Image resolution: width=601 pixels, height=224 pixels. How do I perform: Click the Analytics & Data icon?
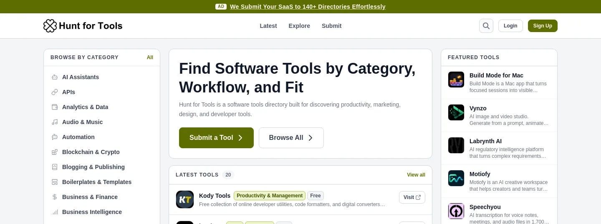tap(55, 107)
